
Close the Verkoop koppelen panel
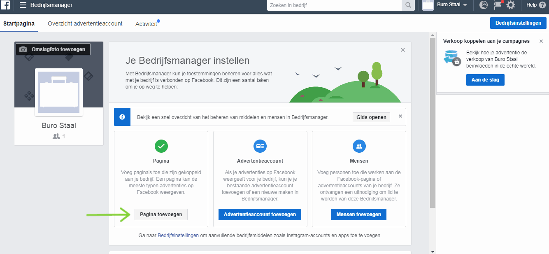[541, 41]
